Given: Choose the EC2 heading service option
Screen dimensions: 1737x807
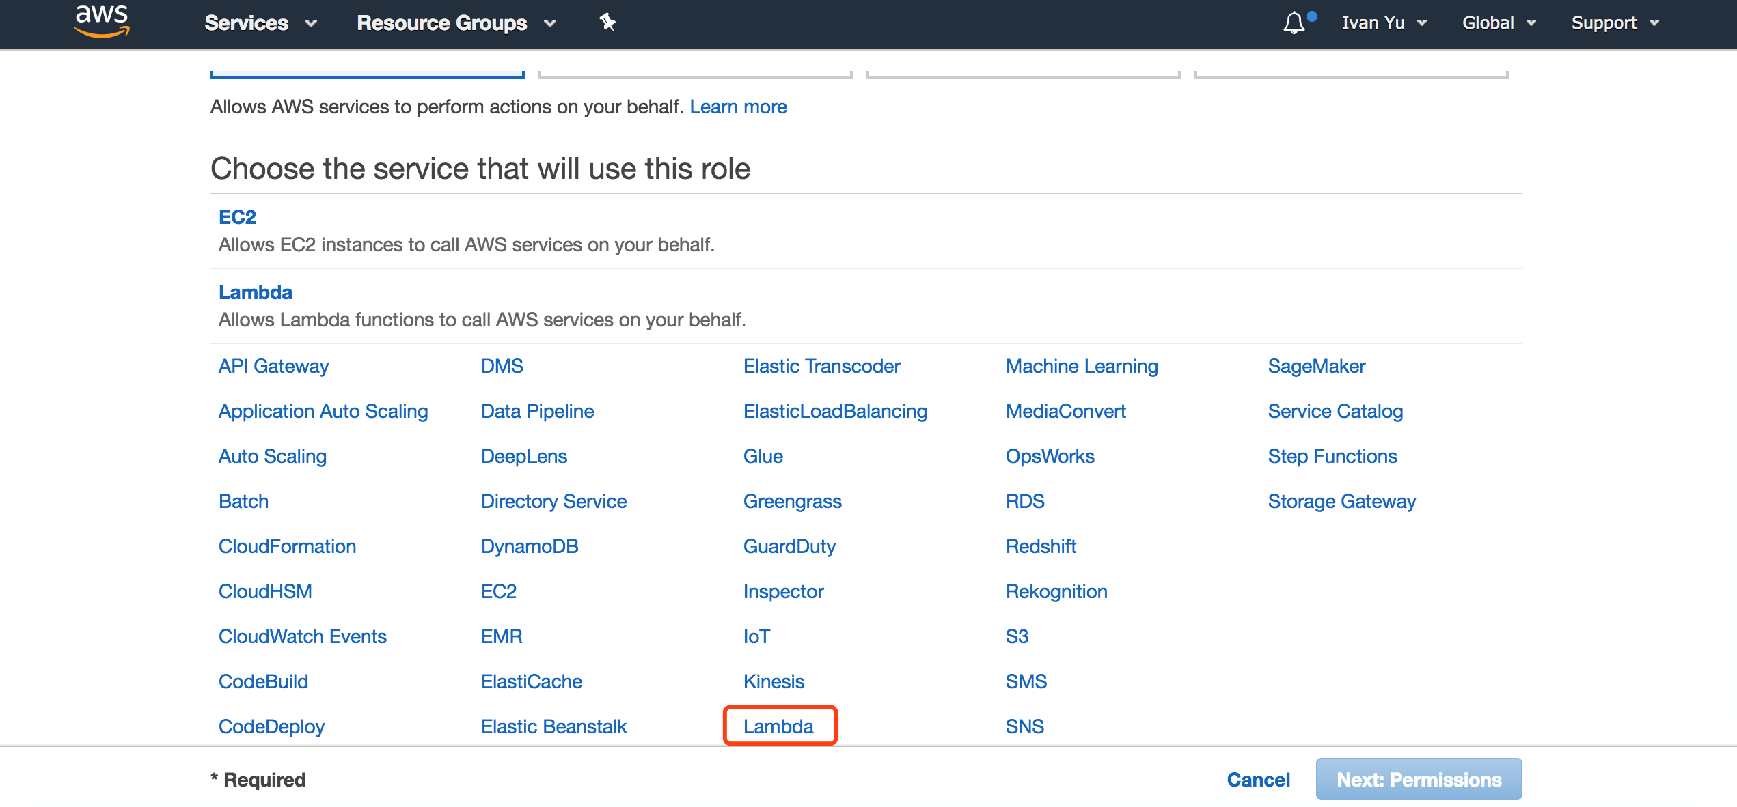Looking at the screenshot, I should (x=237, y=217).
